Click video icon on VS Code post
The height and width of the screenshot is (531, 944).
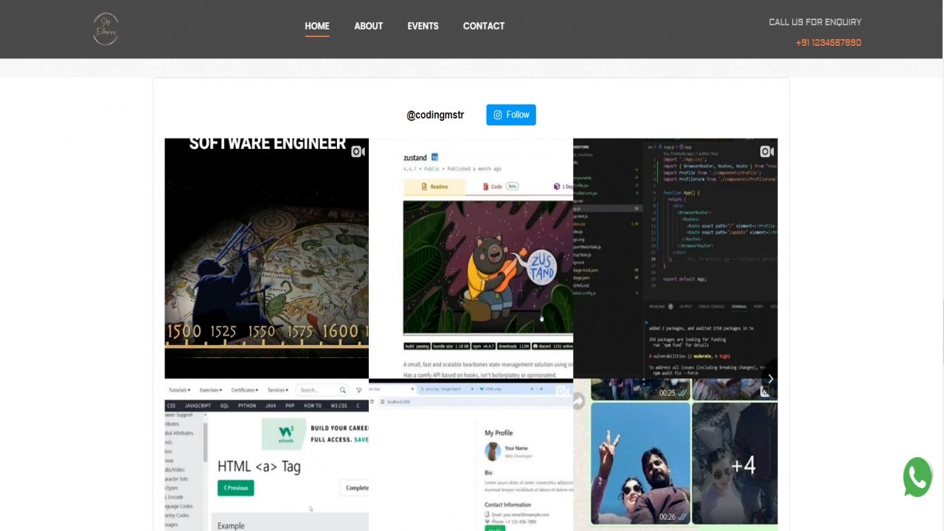(766, 151)
